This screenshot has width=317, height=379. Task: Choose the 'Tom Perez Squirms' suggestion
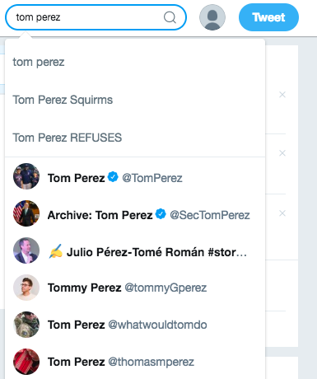click(x=135, y=100)
